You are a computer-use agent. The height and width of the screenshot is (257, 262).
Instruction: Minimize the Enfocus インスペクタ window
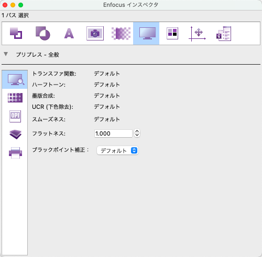point(13,5)
